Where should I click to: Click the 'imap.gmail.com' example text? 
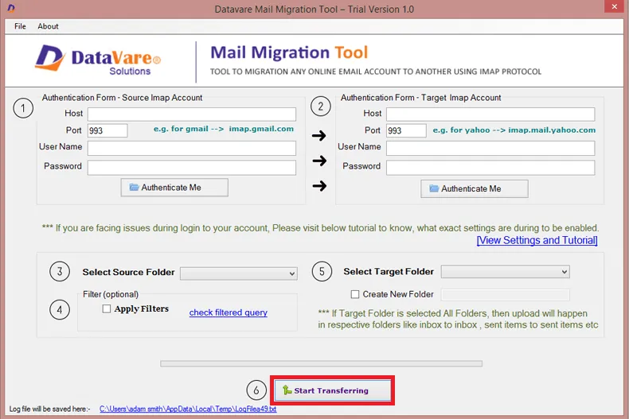coord(261,129)
